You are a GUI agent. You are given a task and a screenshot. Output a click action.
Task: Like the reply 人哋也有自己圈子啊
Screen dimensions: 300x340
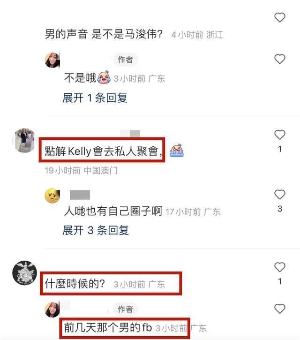pyautogui.click(x=280, y=195)
